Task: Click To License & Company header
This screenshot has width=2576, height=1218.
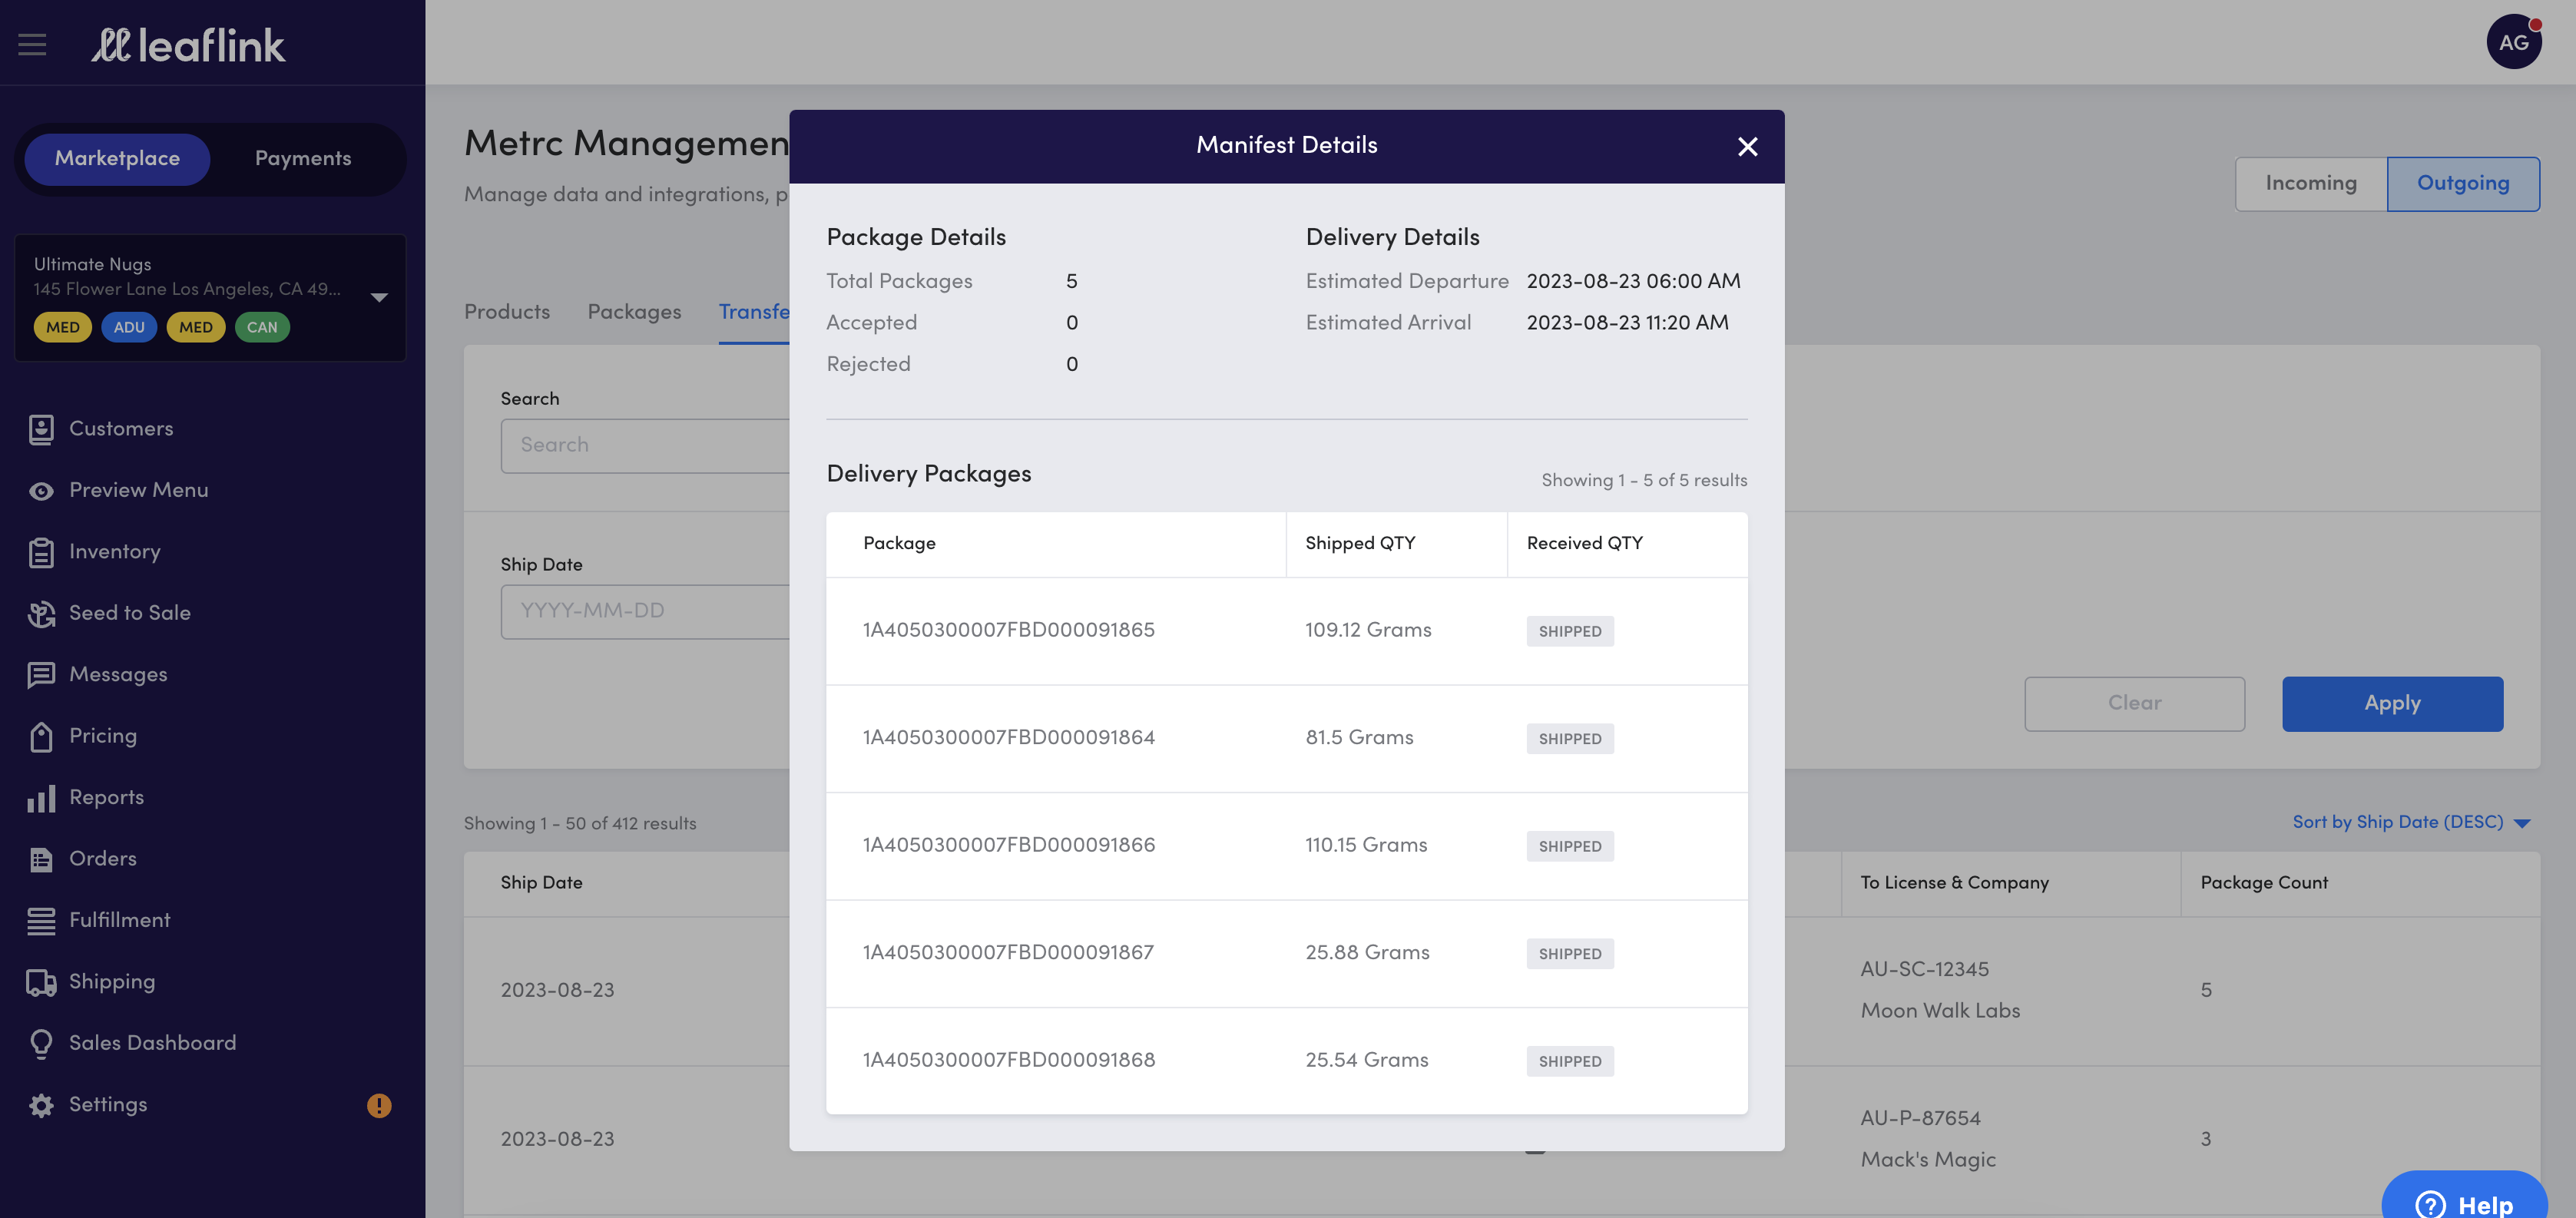Action: [1954, 883]
